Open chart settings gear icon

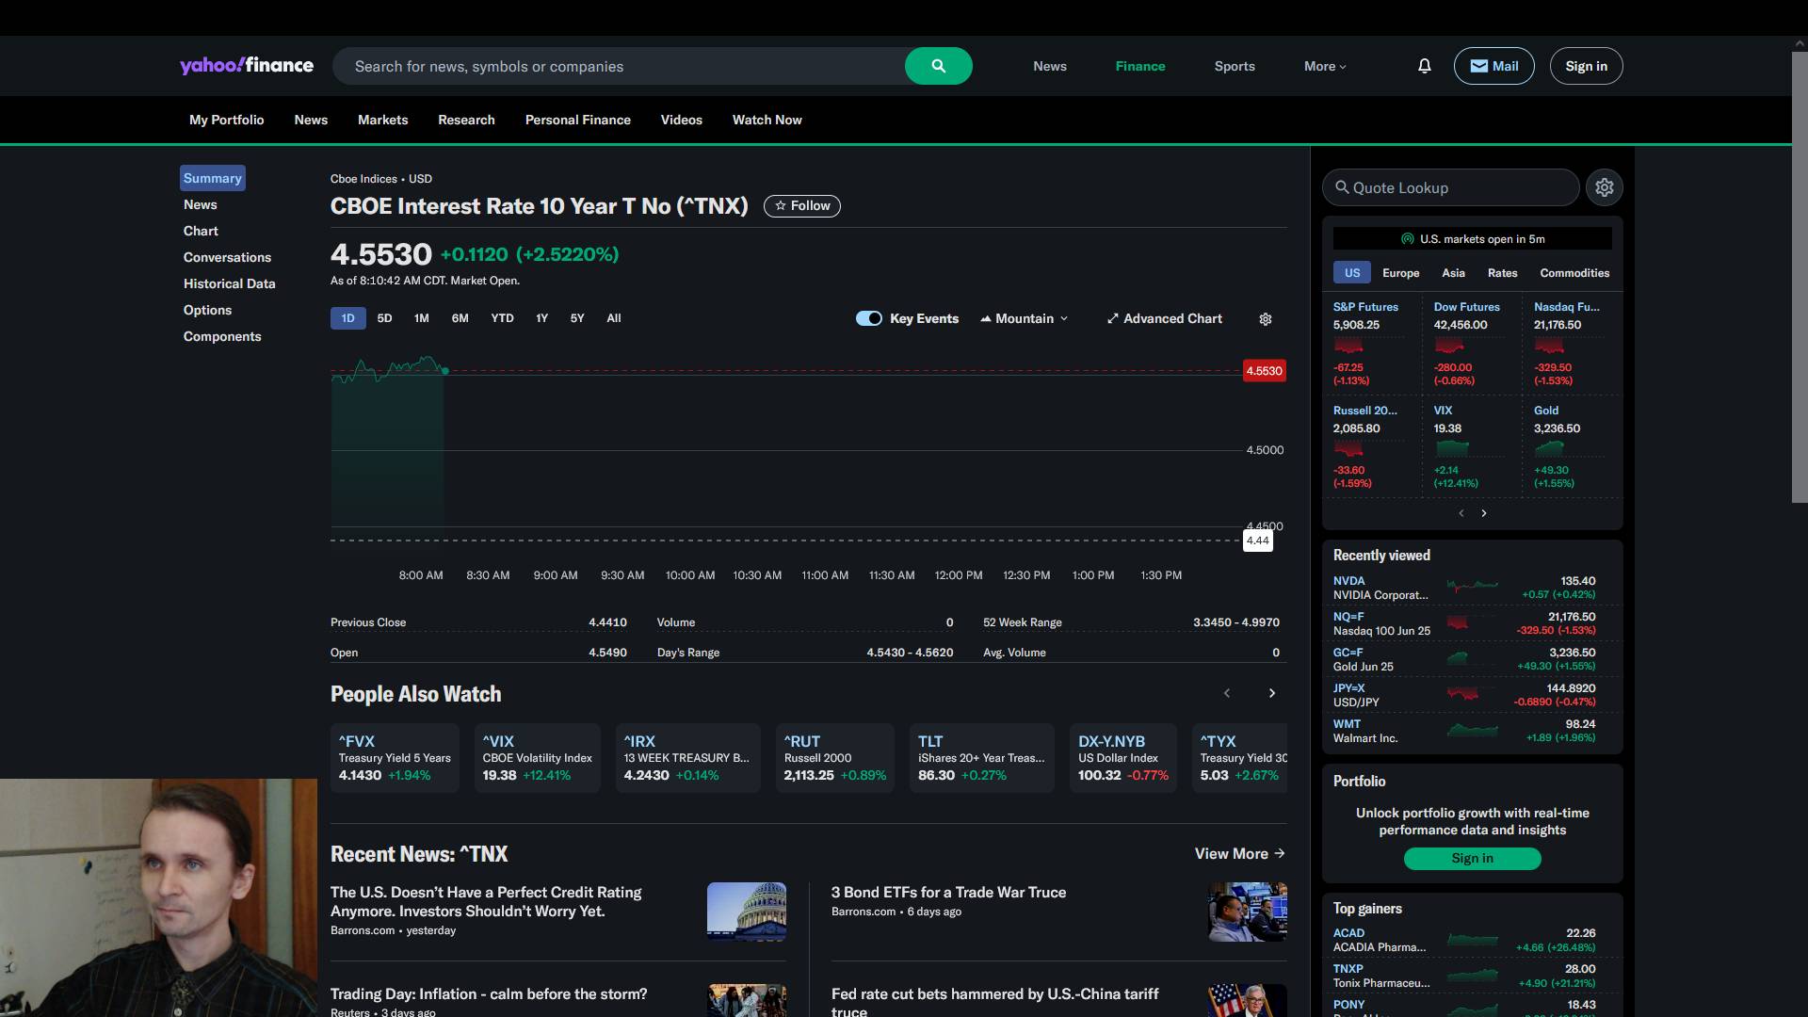[x=1266, y=319]
